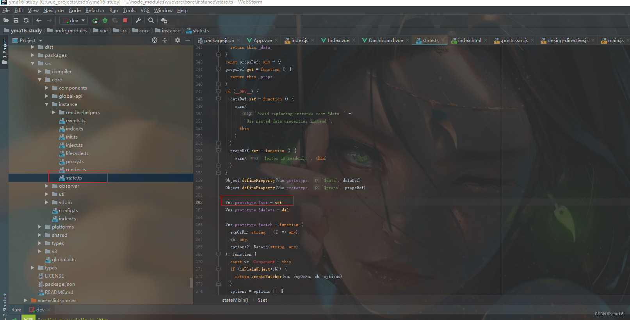630x320 pixels.
Task: Navigate forward with the right arrow
Action: coord(49,20)
